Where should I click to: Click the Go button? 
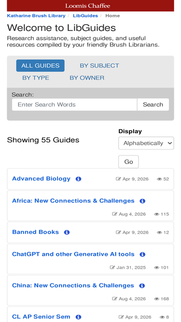point(128,162)
